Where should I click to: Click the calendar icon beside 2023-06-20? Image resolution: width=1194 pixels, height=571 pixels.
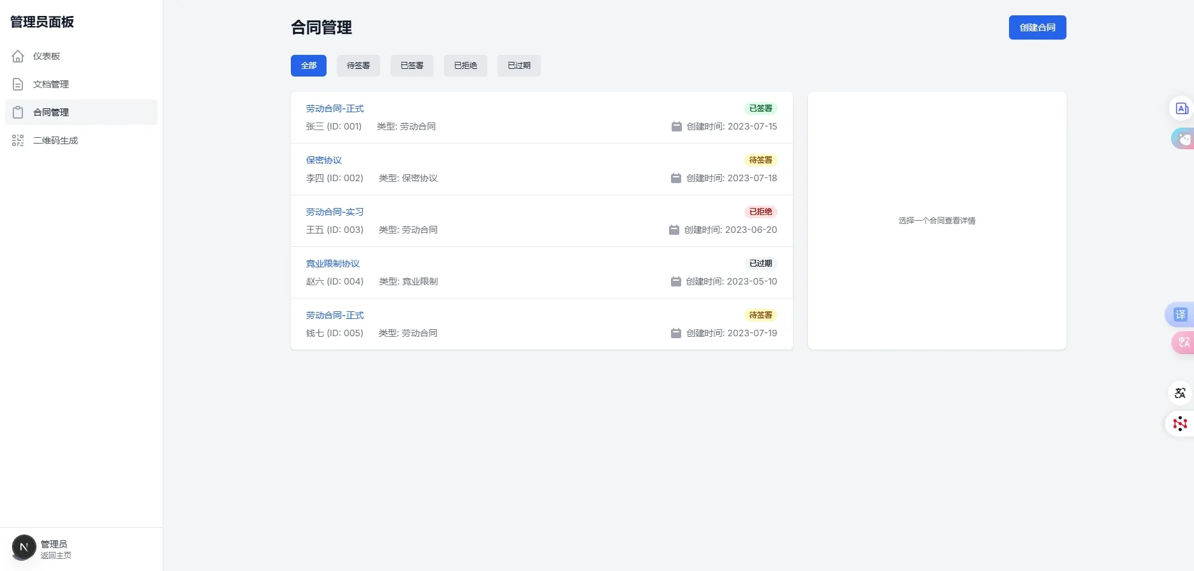674,230
